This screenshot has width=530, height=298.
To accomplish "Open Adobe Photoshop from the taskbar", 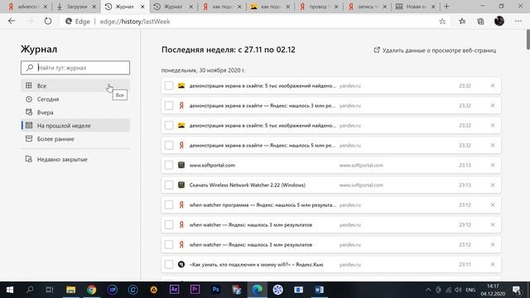I will [215, 290].
